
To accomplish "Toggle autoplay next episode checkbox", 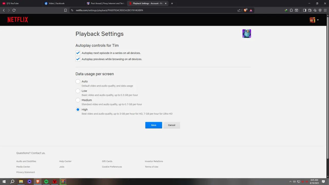I will (x=78, y=53).
